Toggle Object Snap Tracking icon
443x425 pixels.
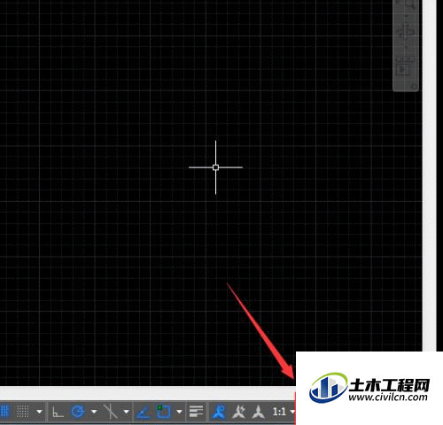coord(144,412)
